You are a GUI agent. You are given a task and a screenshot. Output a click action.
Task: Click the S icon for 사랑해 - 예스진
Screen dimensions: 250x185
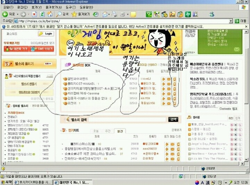[232, 129]
